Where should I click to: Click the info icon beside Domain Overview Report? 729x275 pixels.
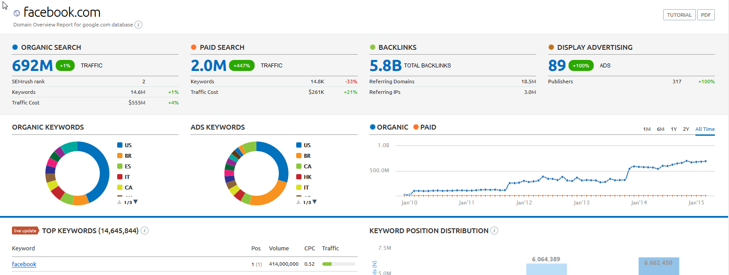pos(138,25)
